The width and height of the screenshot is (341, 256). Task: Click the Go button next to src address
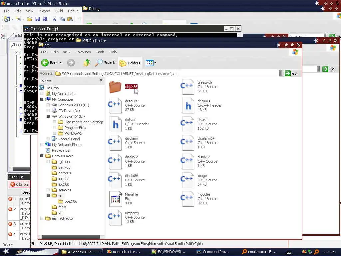click(x=290, y=73)
